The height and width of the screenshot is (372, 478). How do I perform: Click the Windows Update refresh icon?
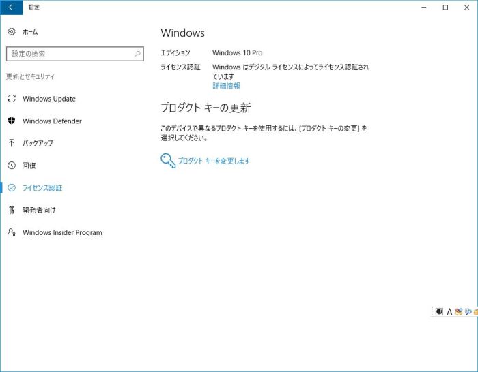pyautogui.click(x=12, y=99)
